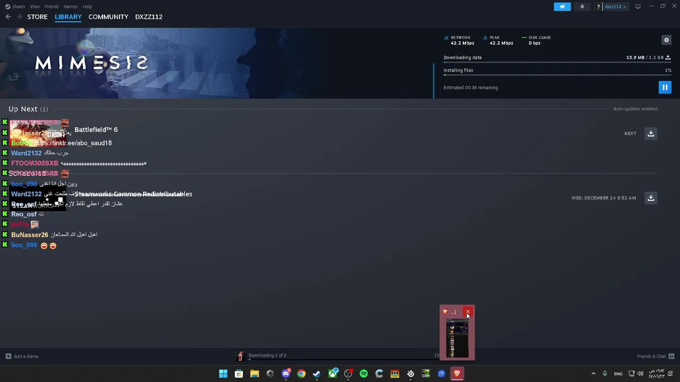Image resolution: width=680 pixels, height=382 pixels.
Task: Open download settings gear
Action: [x=666, y=40]
